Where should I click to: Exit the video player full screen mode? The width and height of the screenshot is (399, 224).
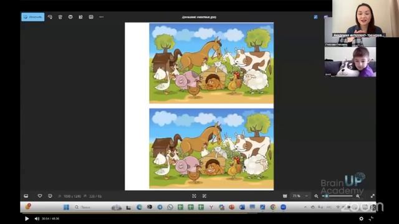tap(372, 218)
